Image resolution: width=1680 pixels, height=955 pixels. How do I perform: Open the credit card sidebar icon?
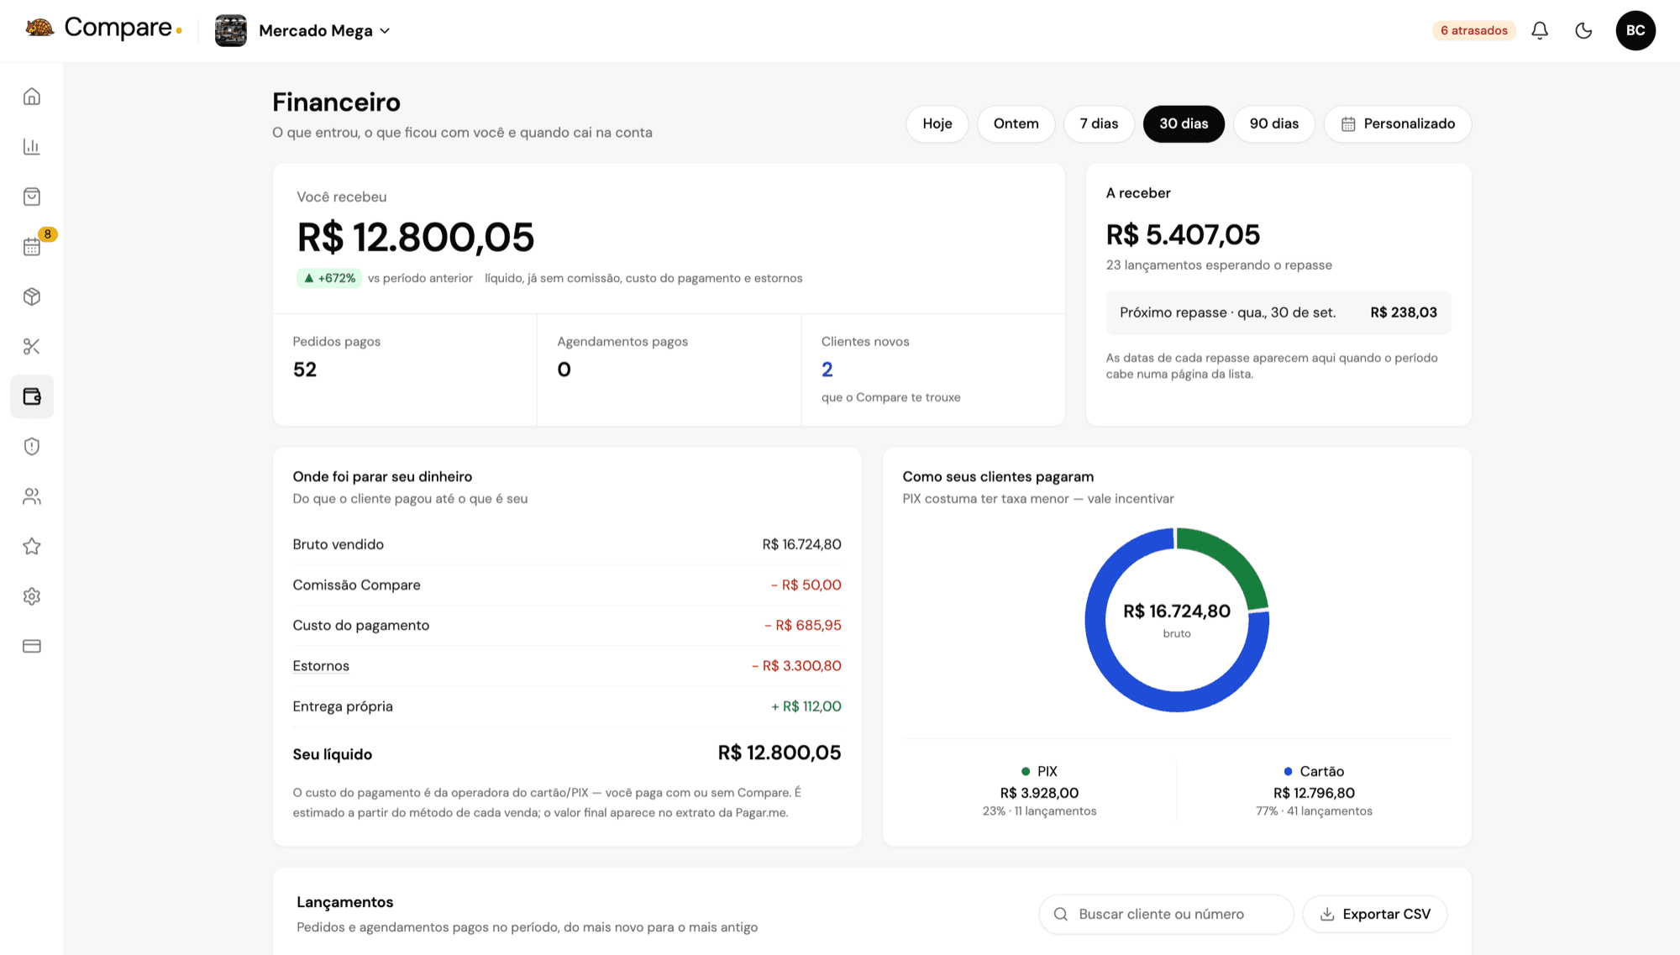[32, 646]
